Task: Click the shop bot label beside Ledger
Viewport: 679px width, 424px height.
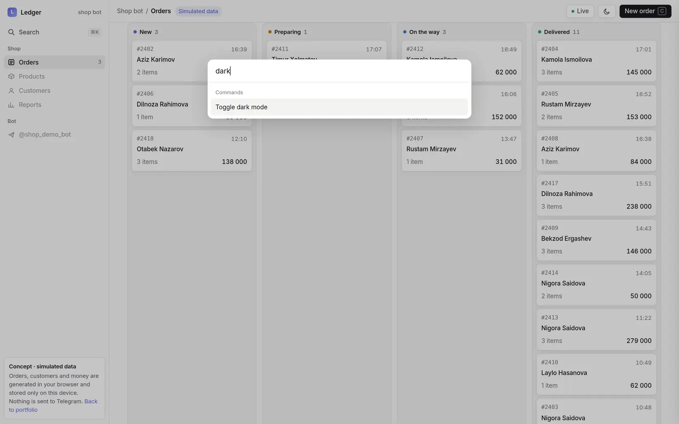Action: 90,12
